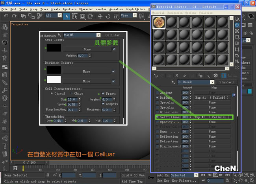The image size is (256, 184).
Task: Enable the Ambient map checkbox
Action: coord(157,92)
